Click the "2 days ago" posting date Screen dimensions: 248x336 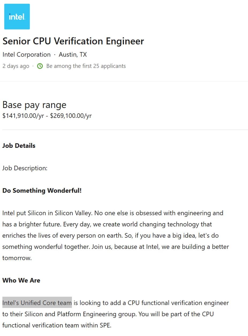[x=16, y=66]
